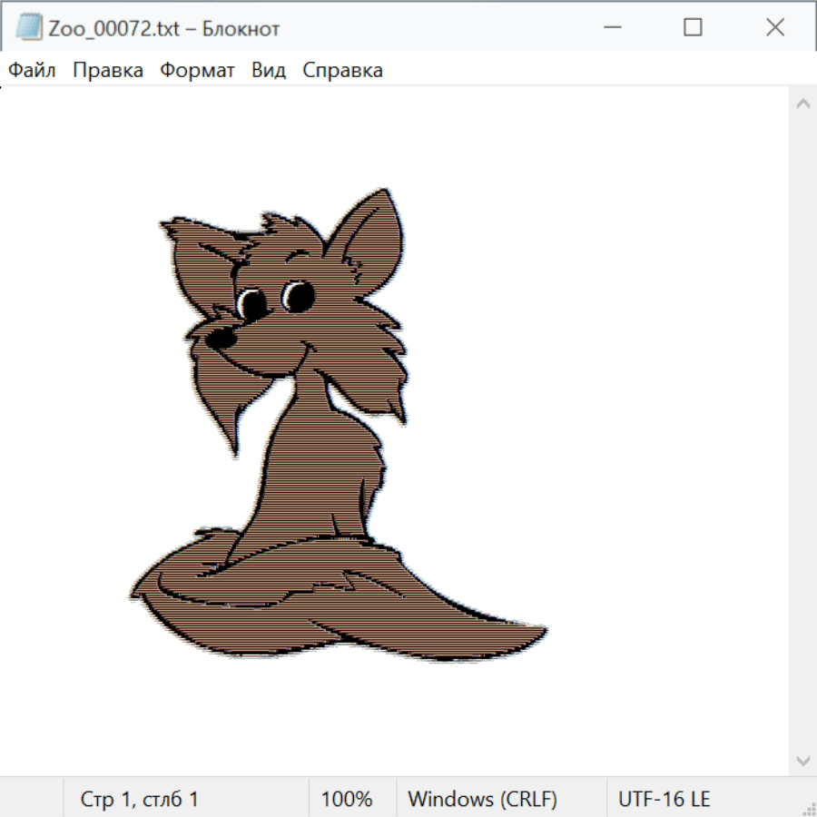Click the scroll down arrow
The image size is (817, 817).
[802, 760]
